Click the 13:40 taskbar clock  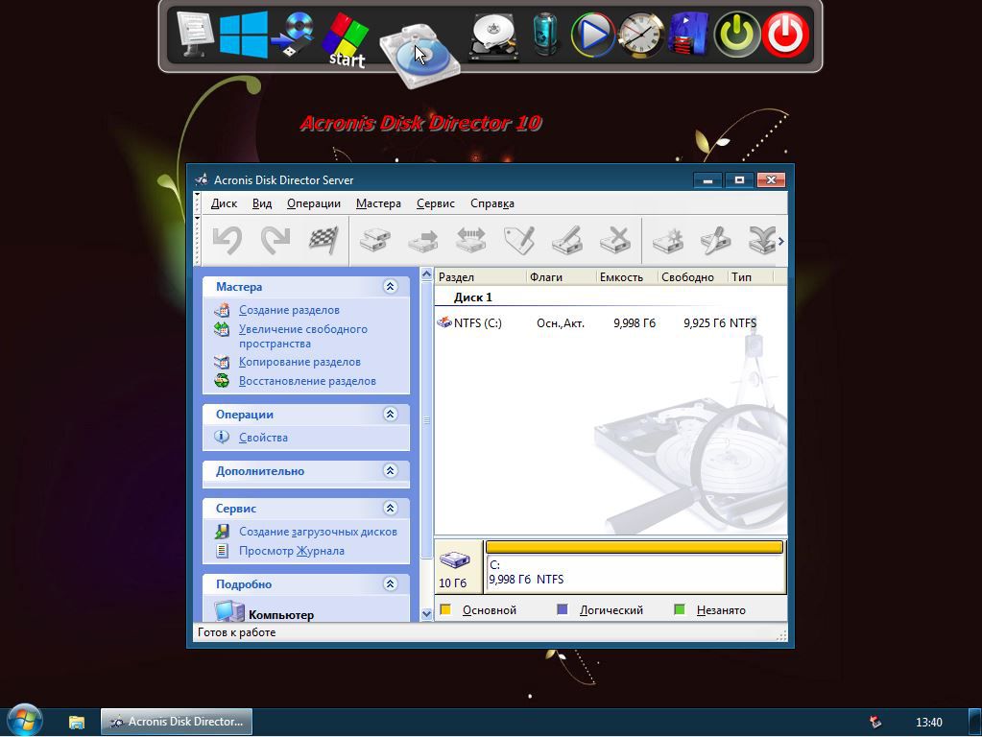pos(929,722)
